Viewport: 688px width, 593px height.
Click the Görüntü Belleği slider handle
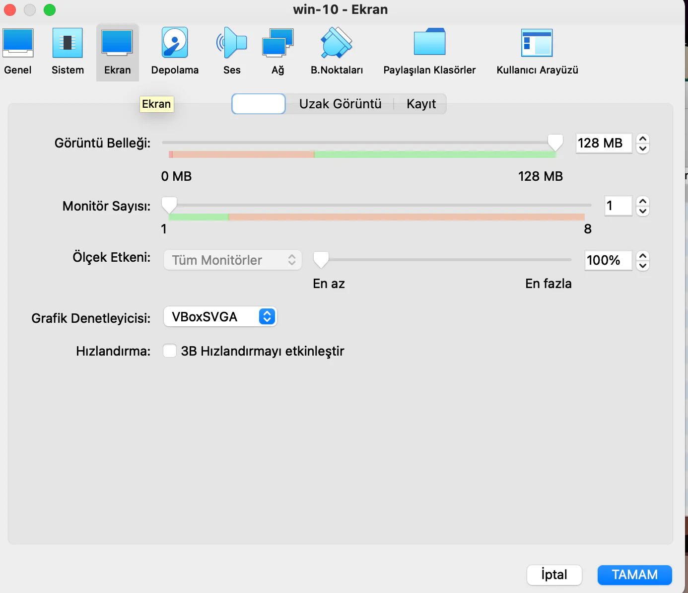555,142
